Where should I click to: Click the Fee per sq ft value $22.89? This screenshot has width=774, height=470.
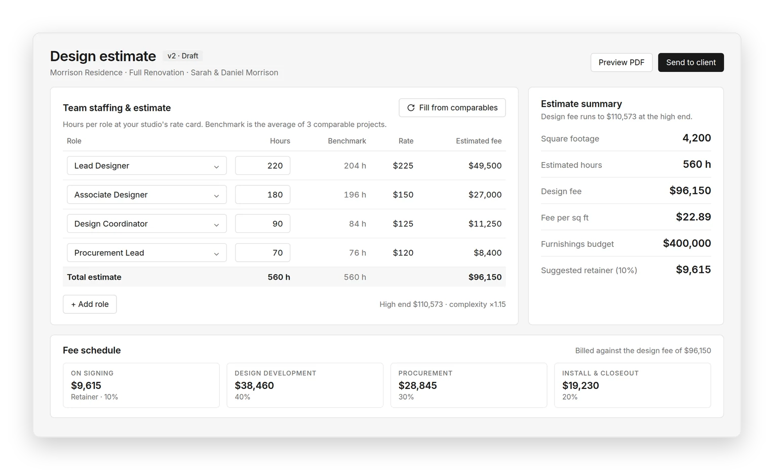tap(693, 217)
